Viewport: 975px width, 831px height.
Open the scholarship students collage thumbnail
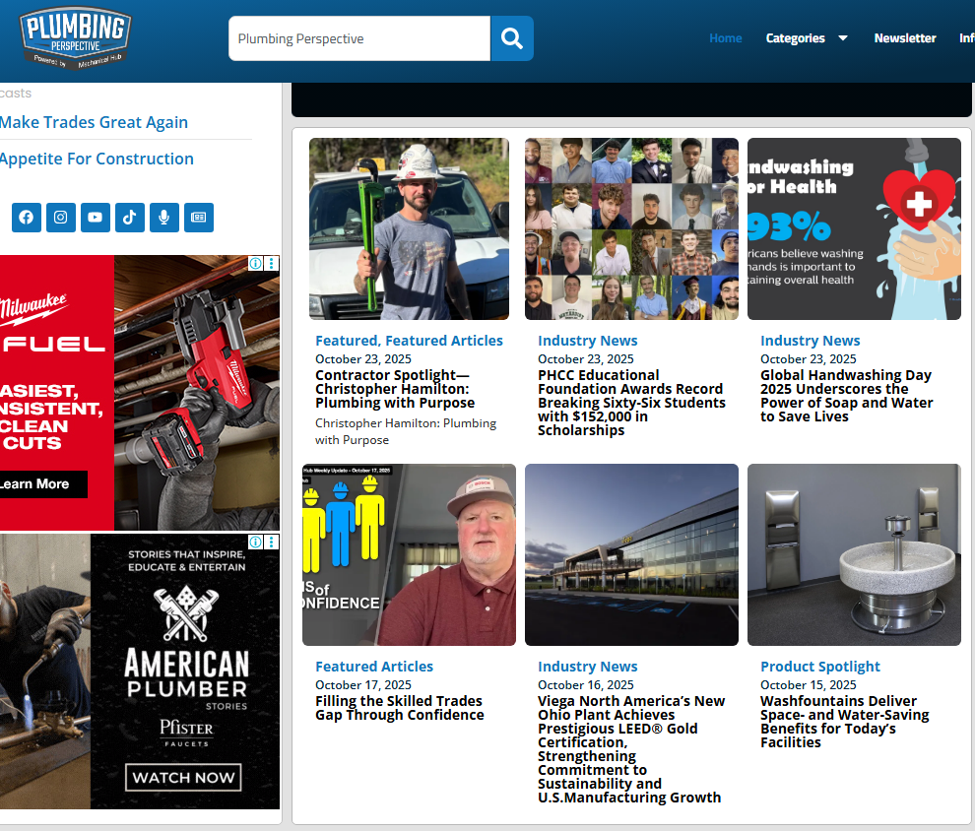pos(631,228)
